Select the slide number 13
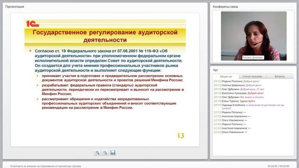 pos(181,136)
